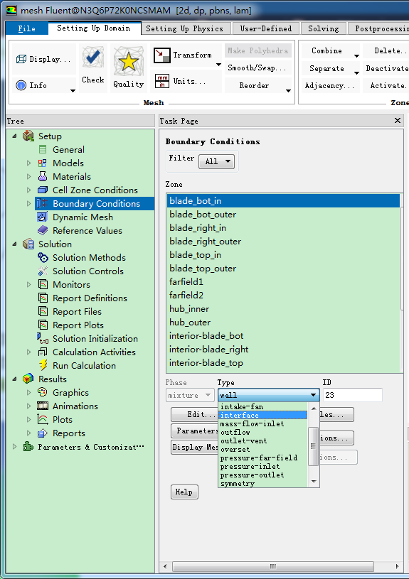The width and height of the screenshot is (409, 579).
Task: Open Solution Methods
Action: [x=89, y=258]
